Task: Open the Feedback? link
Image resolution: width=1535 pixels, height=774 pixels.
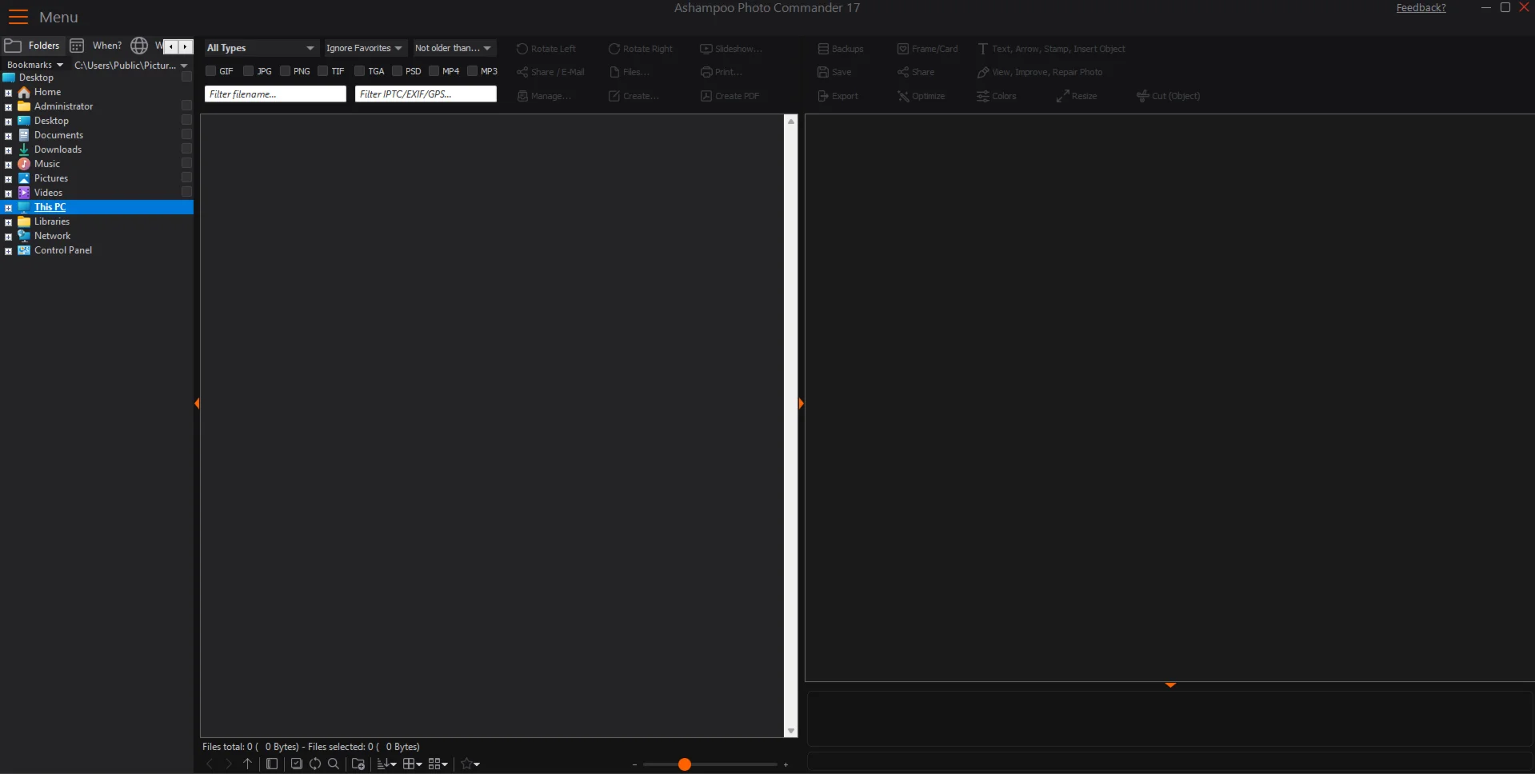Action: coord(1421,8)
